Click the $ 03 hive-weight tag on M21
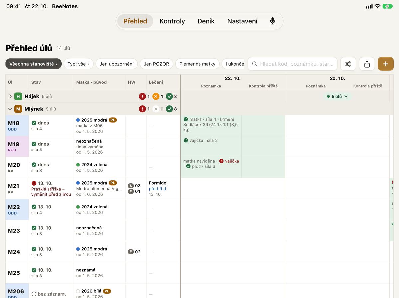399x298 pixels. pos(134,186)
